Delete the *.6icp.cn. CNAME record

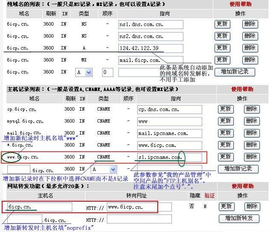coord(252,145)
